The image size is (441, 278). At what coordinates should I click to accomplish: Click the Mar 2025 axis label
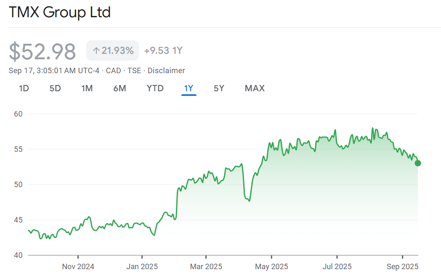tap(206, 267)
